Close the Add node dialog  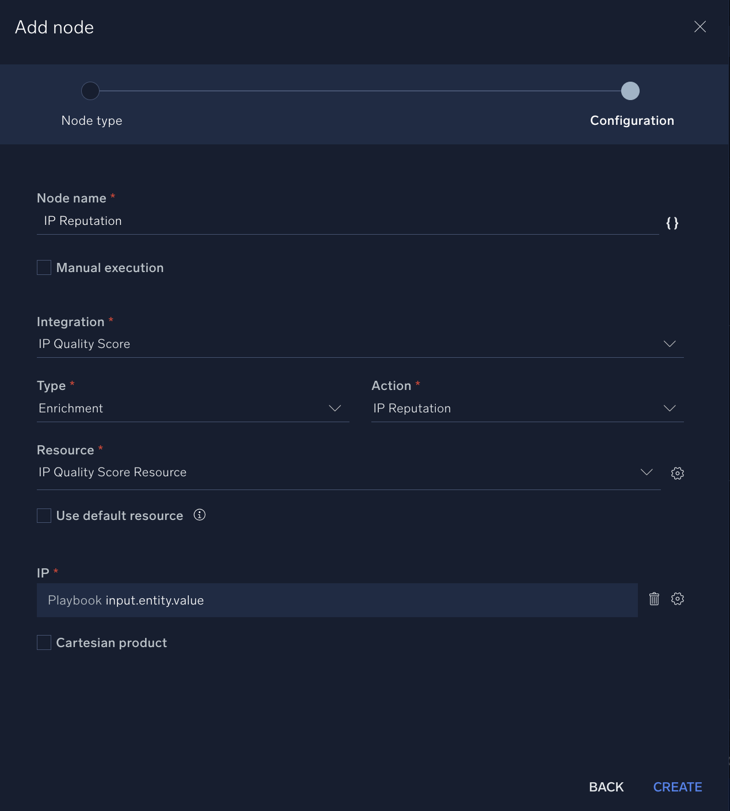coord(700,26)
